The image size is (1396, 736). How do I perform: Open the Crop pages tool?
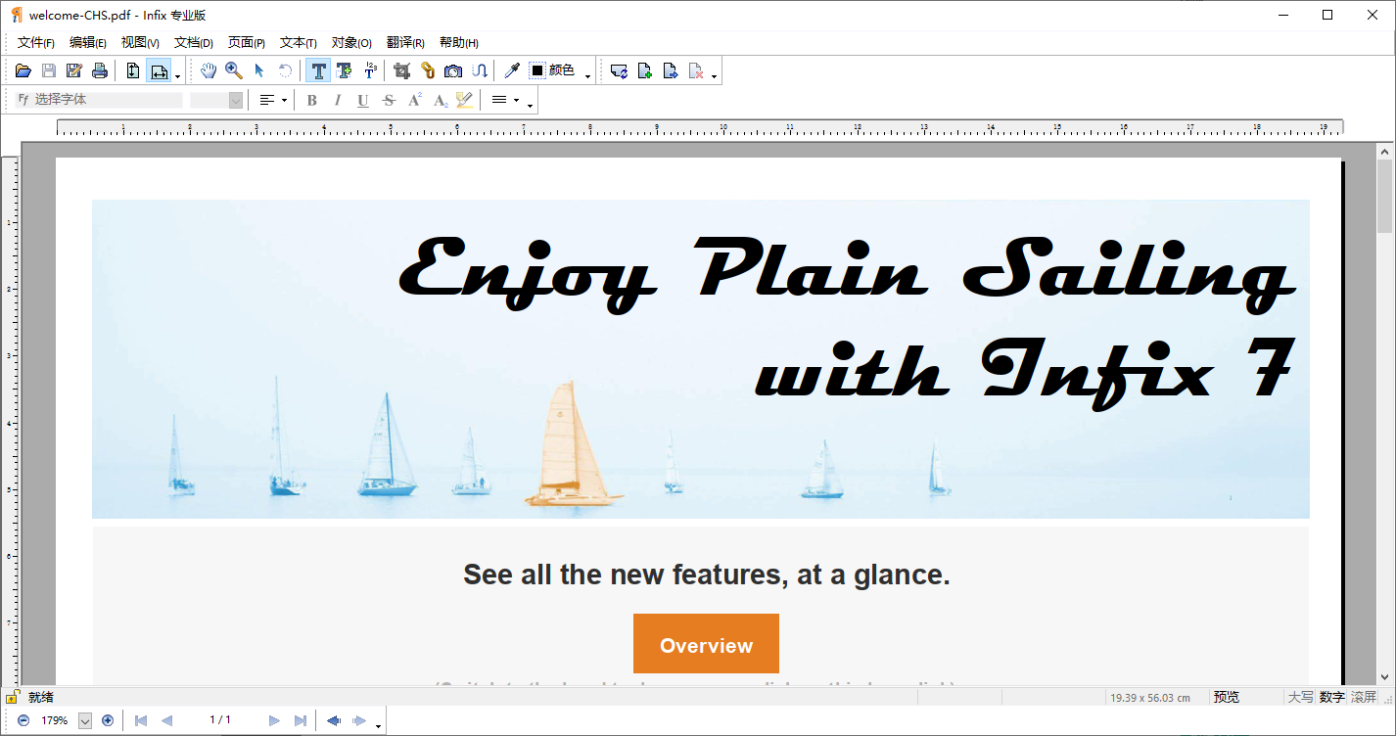(x=401, y=69)
